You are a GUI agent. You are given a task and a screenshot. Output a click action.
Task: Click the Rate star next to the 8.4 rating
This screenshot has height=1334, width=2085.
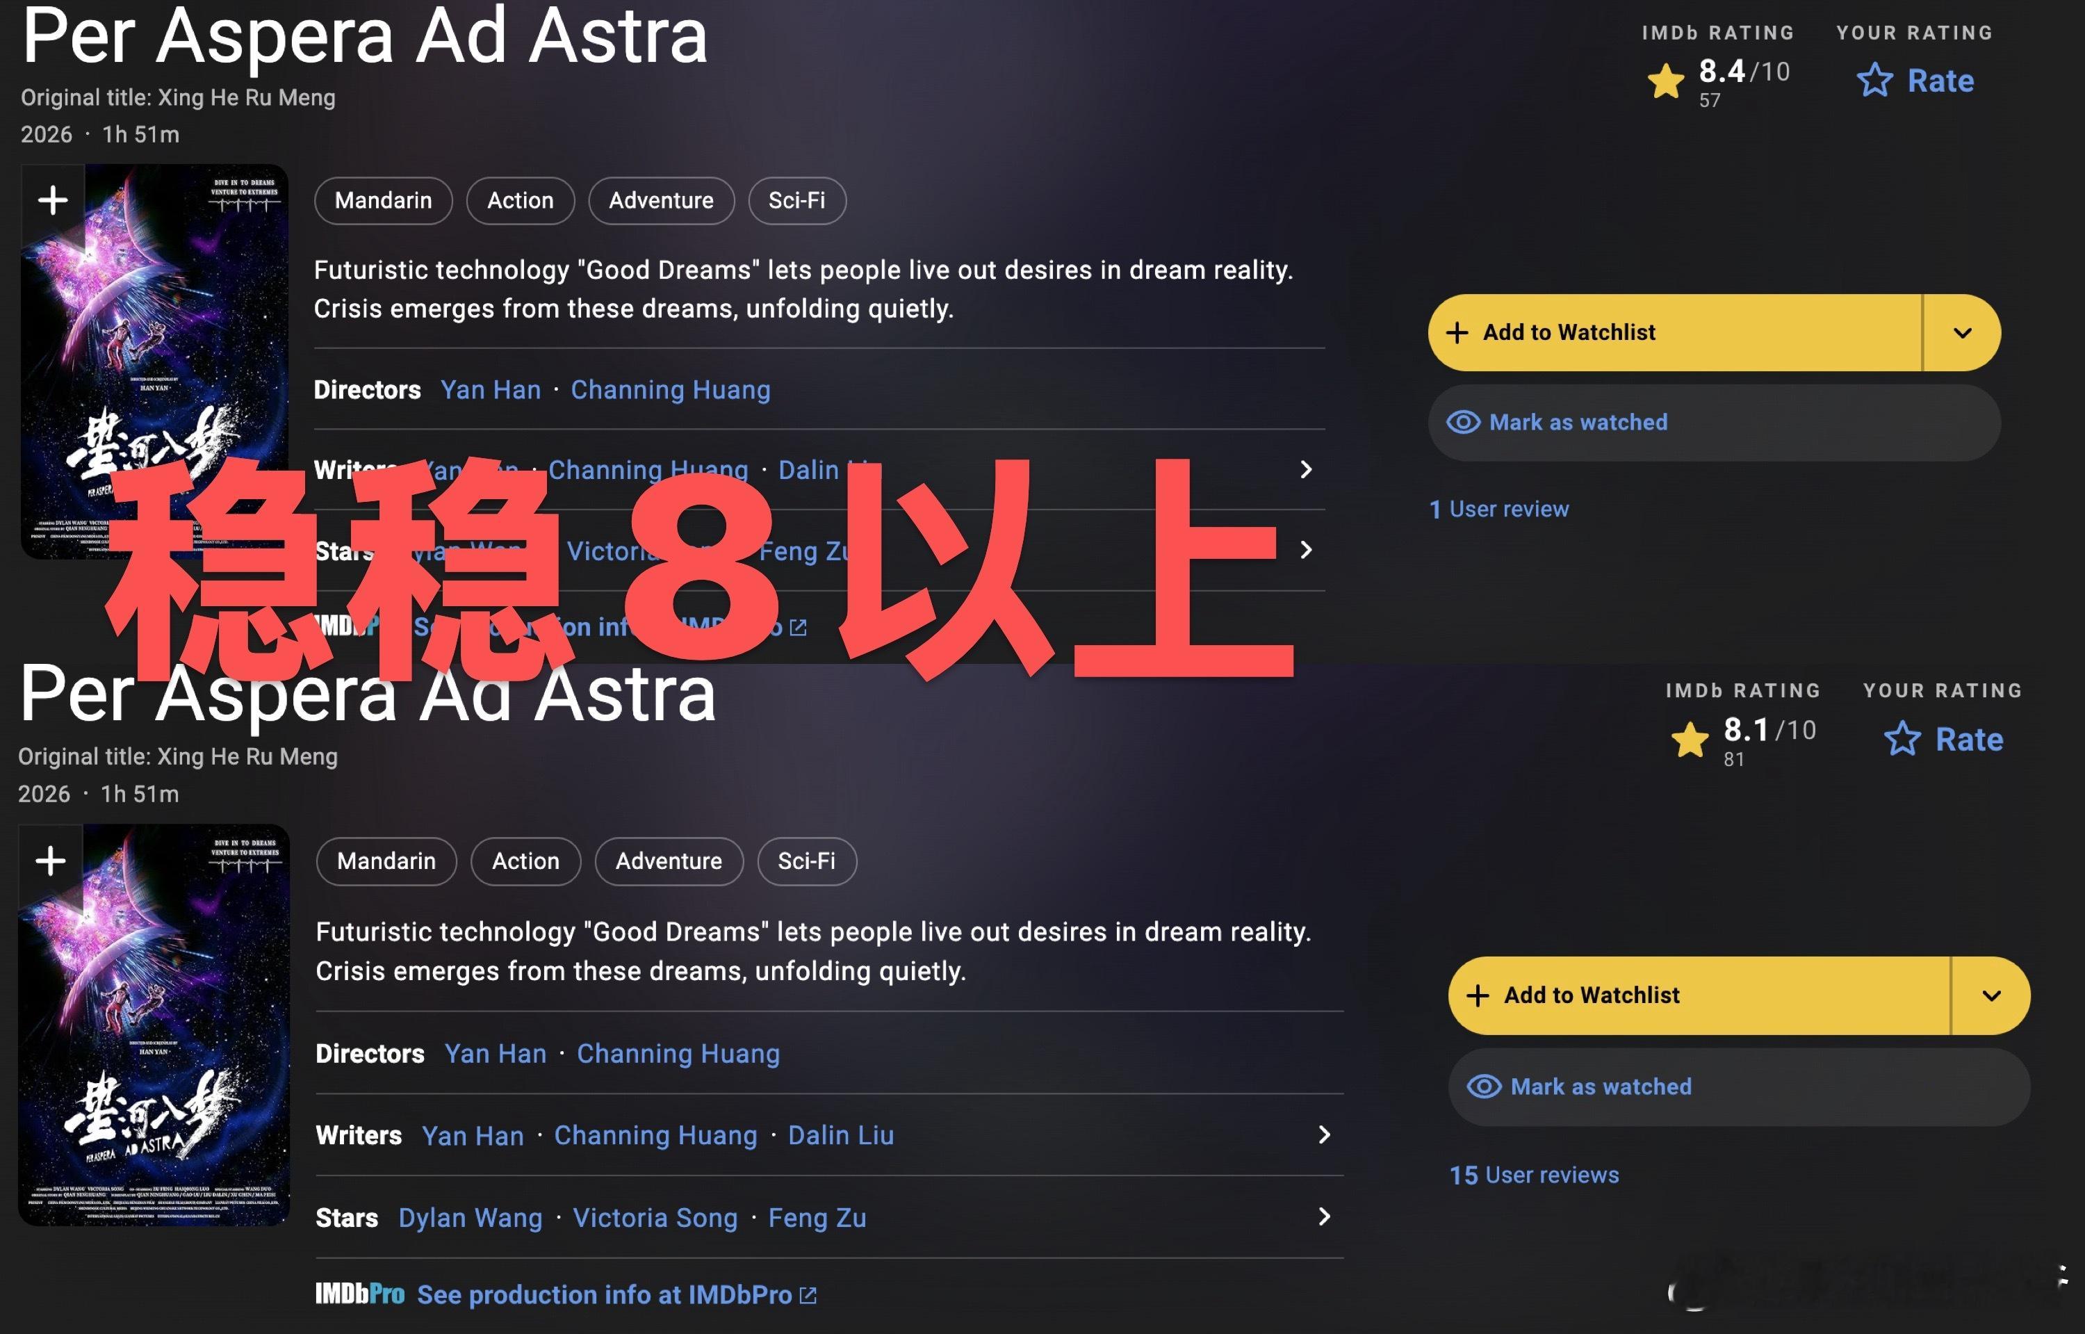[x=1874, y=80]
